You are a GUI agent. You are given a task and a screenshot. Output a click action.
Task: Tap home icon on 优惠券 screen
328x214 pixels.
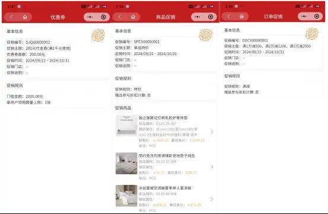point(25,17)
